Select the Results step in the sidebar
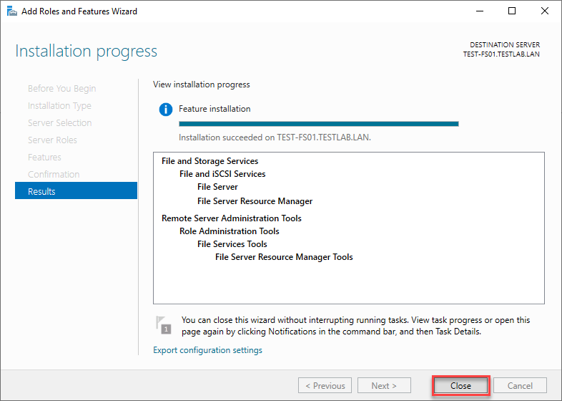This screenshot has width=562, height=401. pos(76,191)
